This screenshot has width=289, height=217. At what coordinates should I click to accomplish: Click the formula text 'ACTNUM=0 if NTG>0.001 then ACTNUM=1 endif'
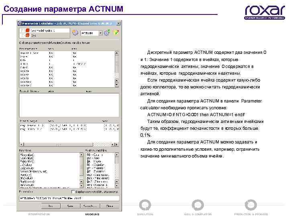(x=196, y=115)
